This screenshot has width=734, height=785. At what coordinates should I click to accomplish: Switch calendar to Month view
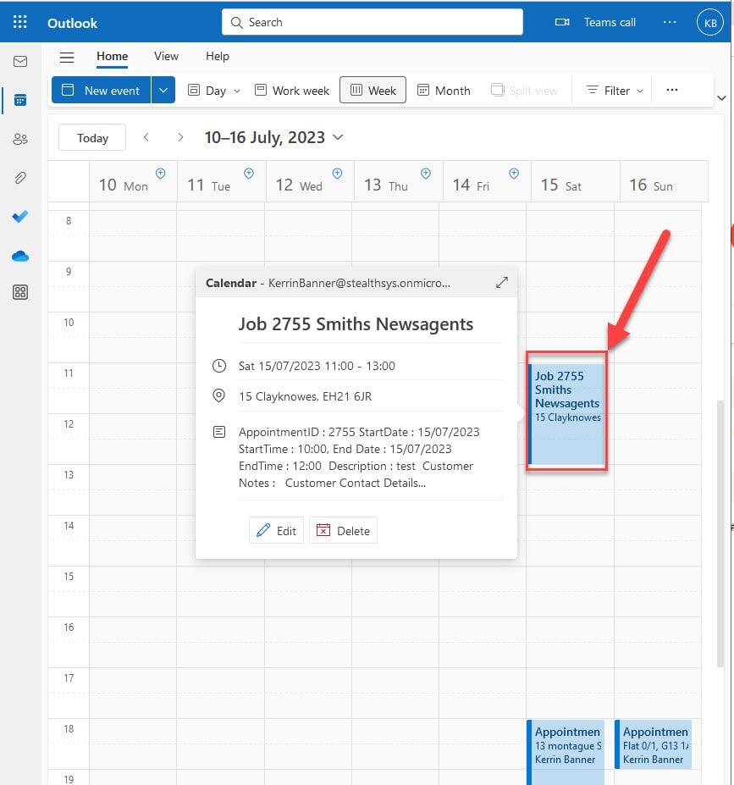coord(444,91)
